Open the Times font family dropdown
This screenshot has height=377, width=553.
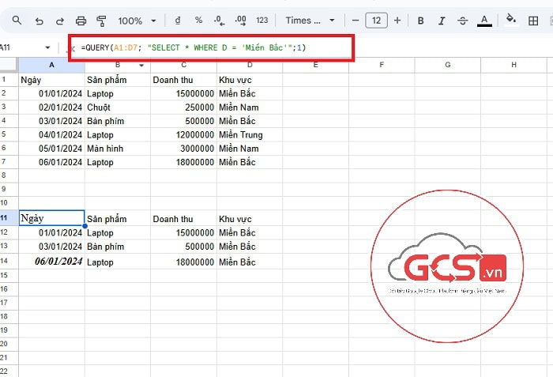(310, 21)
